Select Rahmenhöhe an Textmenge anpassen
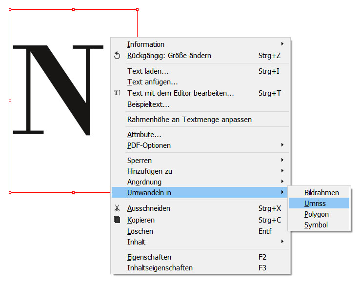The image size is (361, 286). 189,119
